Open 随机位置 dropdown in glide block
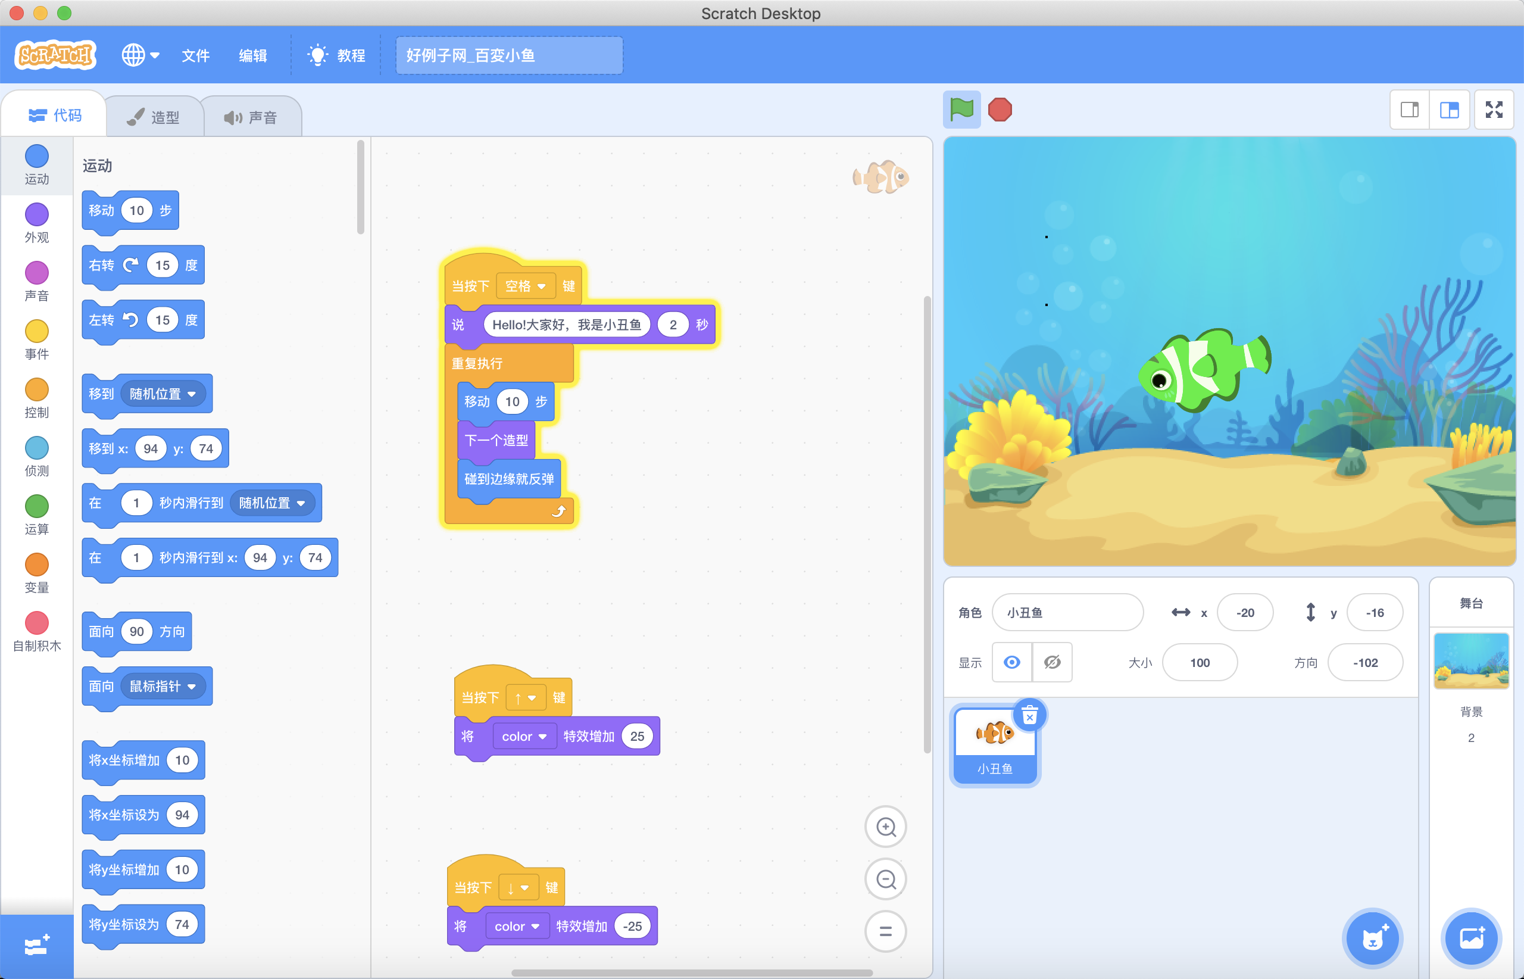Viewport: 1524px width, 979px height. 272,503
